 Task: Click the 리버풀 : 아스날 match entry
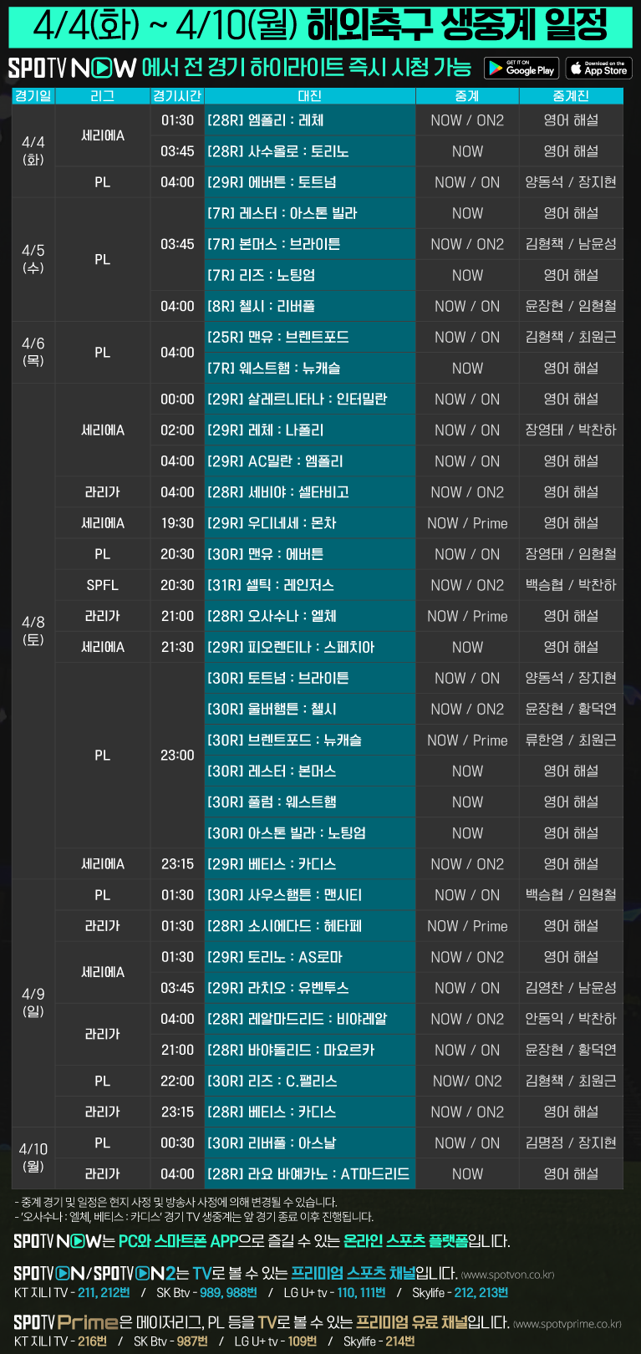coord(309,1143)
